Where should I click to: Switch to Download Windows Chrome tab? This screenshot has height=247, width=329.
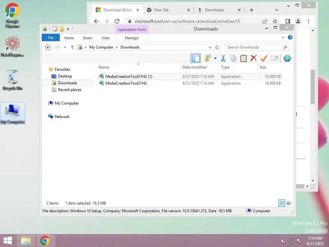click(x=118, y=10)
